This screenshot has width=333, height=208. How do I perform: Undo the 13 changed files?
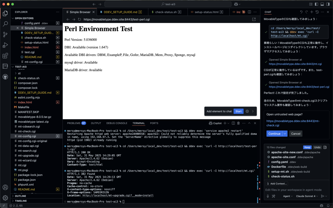click(317, 147)
